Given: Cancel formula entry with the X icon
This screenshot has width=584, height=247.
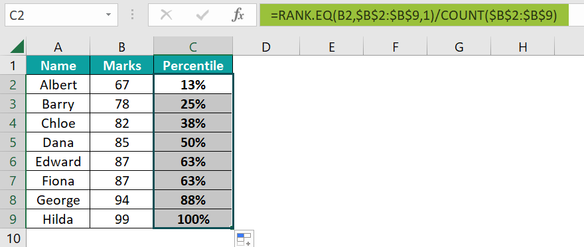Looking at the screenshot, I should [166, 15].
